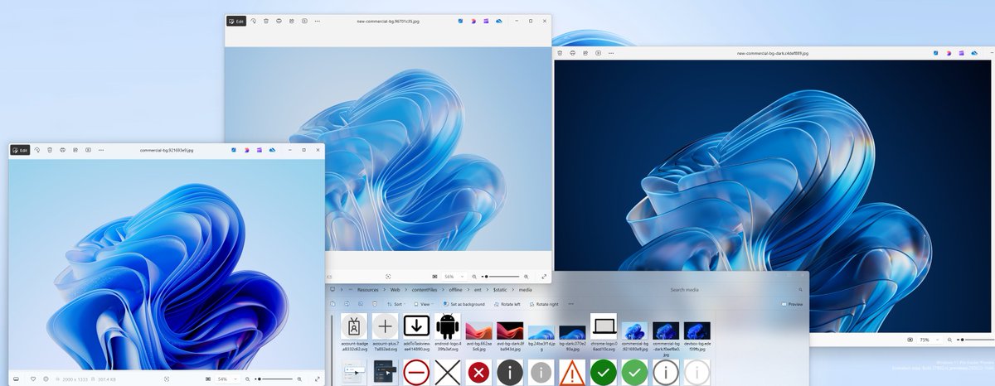Viewport: 995px width, 386px height.
Task: Favorite the image using heart icon
Action: [x=33, y=379]
